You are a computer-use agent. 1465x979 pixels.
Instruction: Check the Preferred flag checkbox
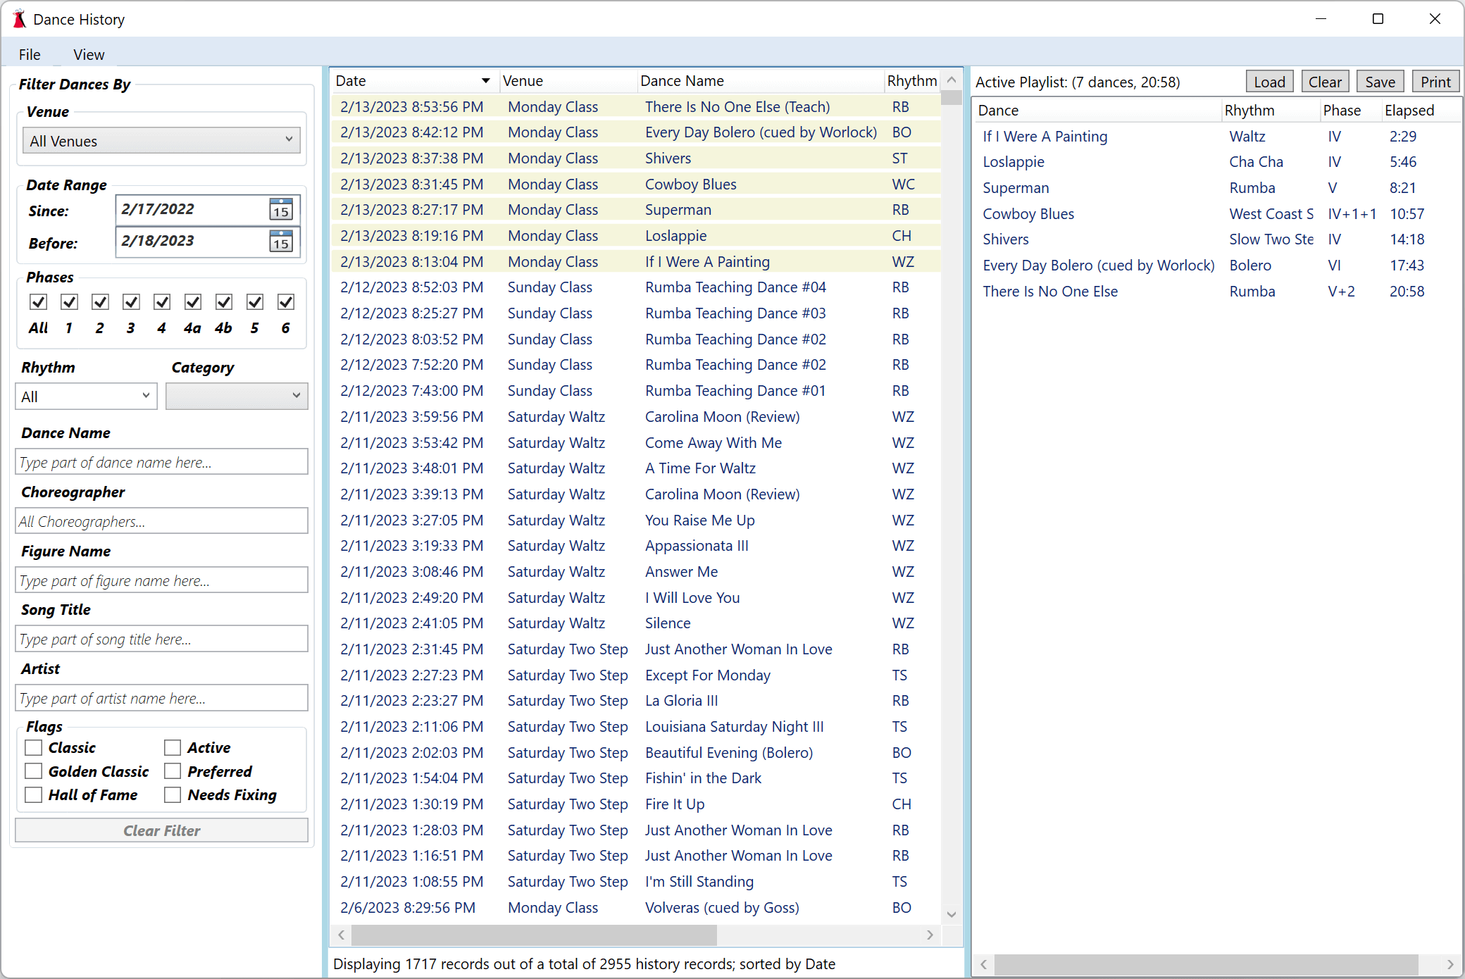173,771
